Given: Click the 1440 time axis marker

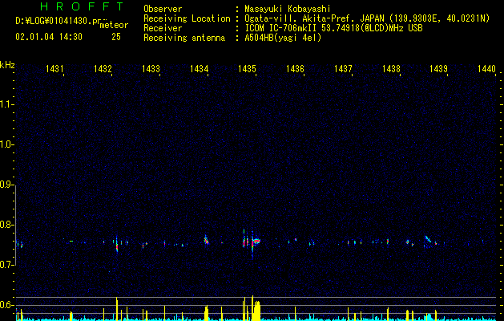Looking at the screenshot, I should pyautogui.click(x=486, y=68).
